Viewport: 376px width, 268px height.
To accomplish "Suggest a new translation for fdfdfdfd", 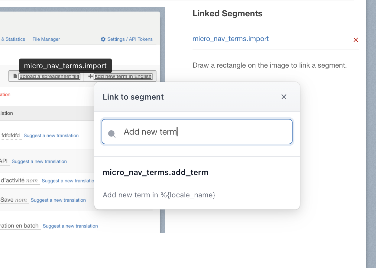I will point(51,136).
